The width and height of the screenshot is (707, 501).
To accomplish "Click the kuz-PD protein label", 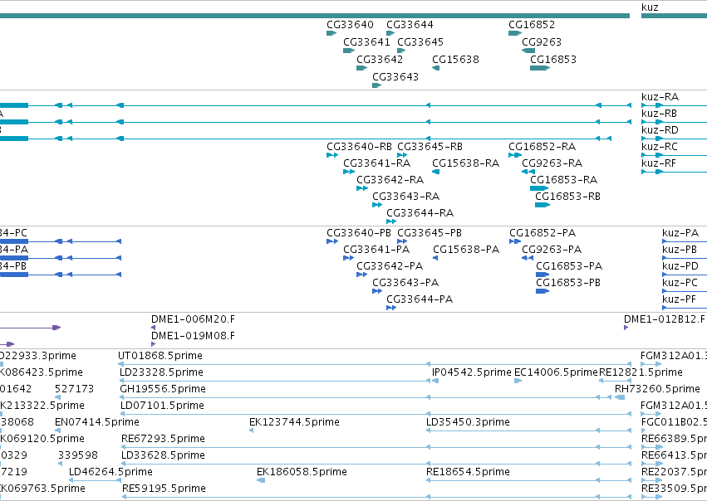I will pos(680,266).
